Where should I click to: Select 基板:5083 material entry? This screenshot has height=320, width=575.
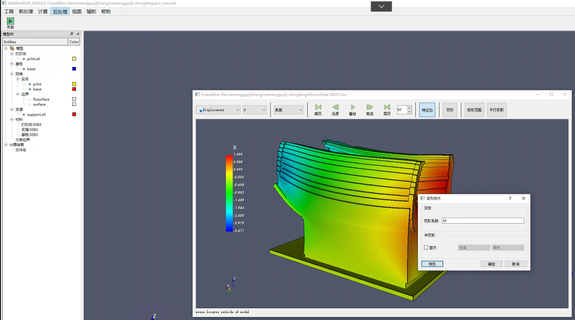pyautogui.click(x=29, y=135)
